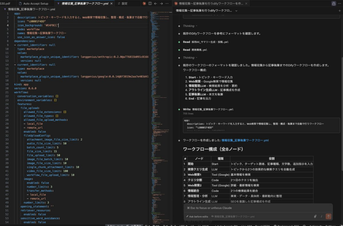
Task: Open the conversation title dropdown chevron
Action: 236,10
